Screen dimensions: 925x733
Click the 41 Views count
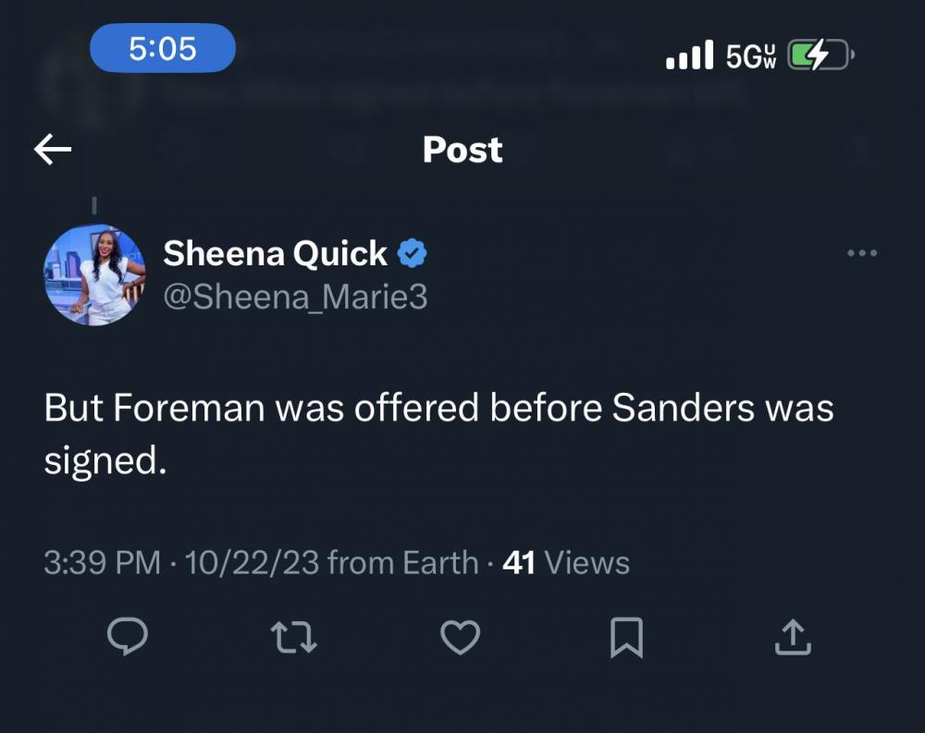pyautogui.click(x=565, y=562)
